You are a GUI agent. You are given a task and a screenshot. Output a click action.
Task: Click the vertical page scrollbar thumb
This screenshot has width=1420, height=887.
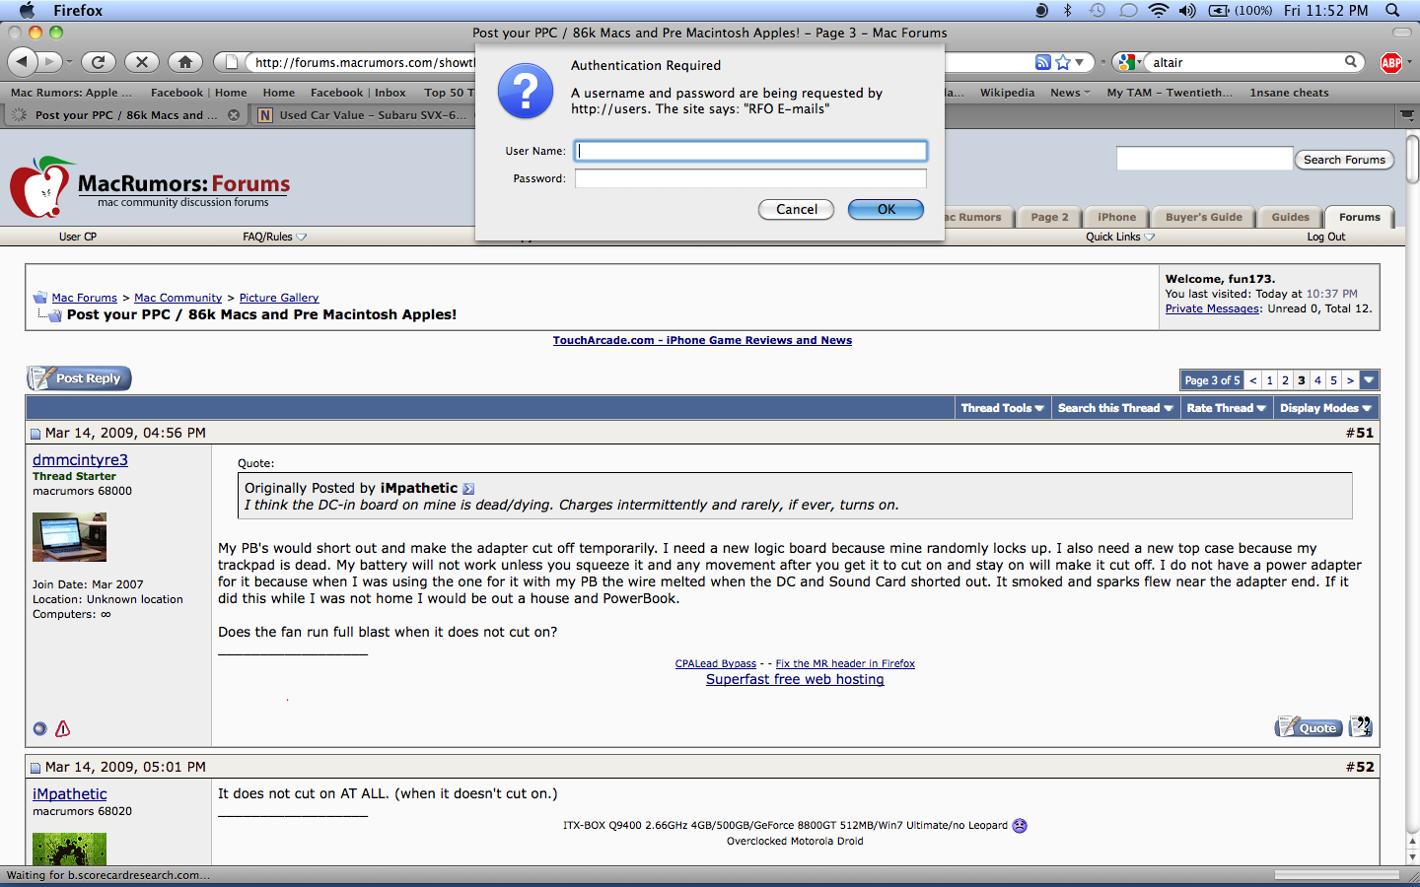click(x=1412, y=160)
